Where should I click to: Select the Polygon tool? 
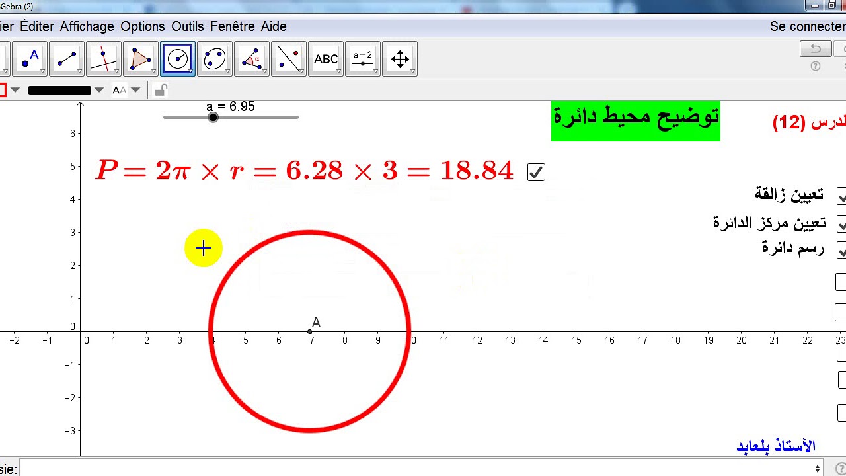(141, 59)
